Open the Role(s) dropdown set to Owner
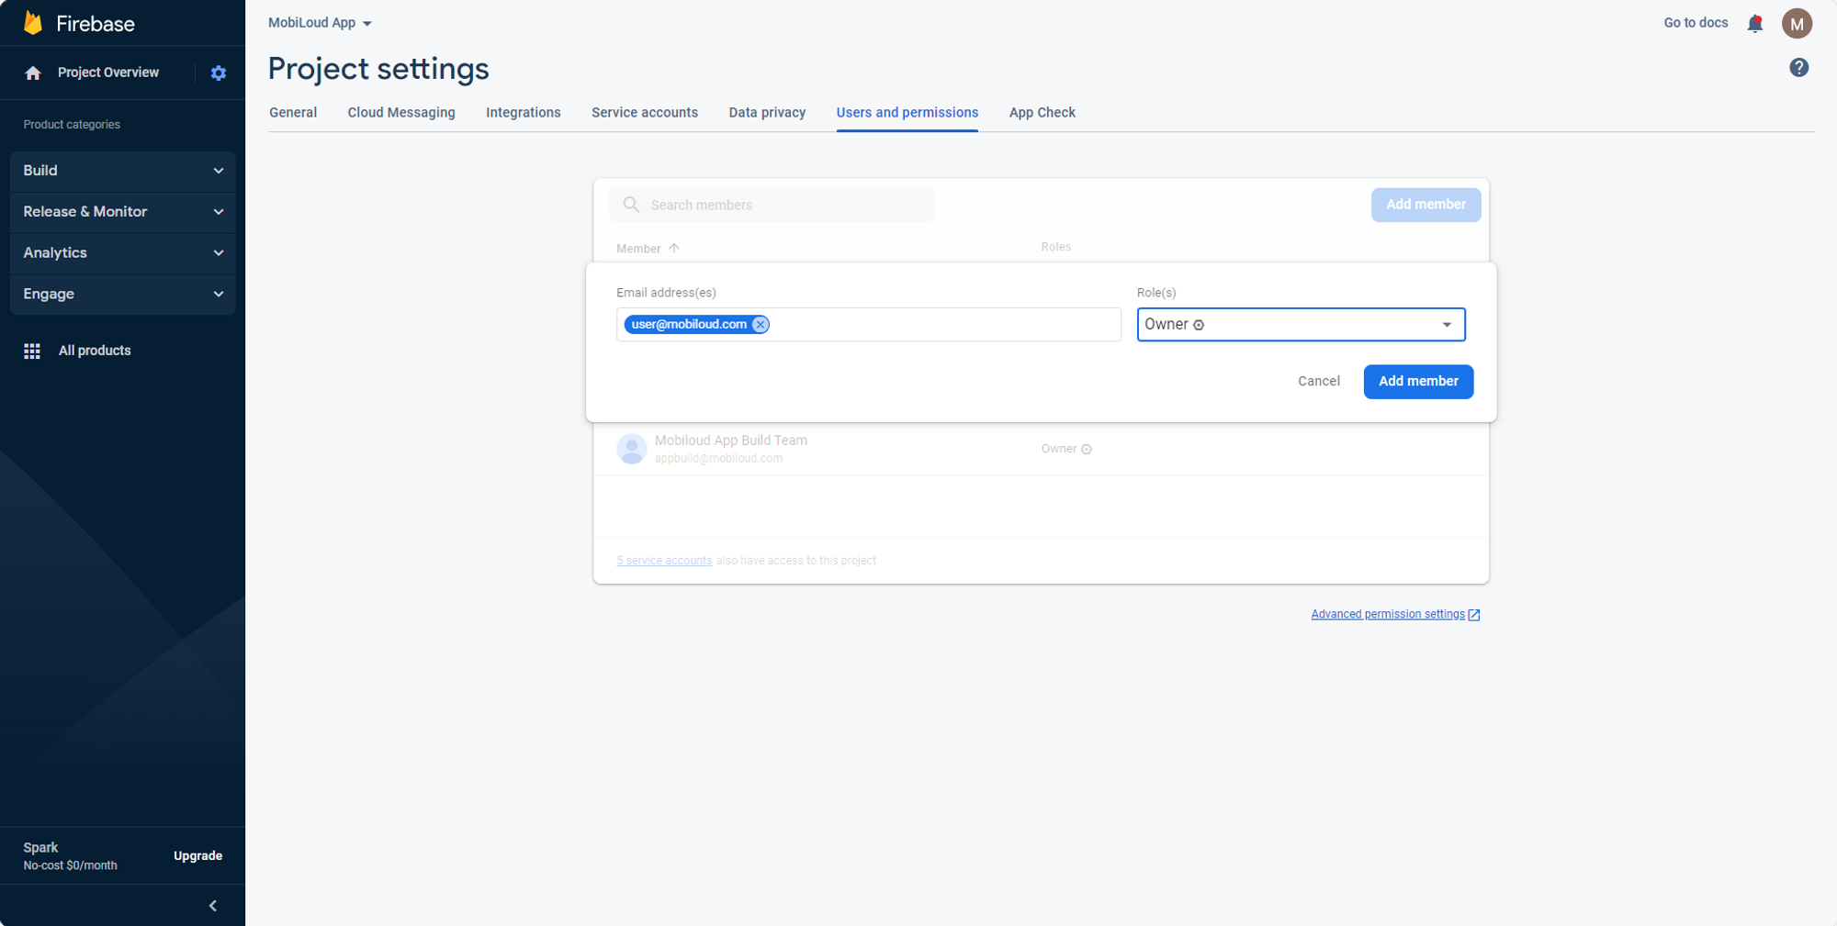 [x=1301, y=324]
